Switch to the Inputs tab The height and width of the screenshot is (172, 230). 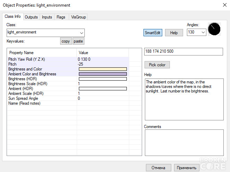[x=47, y=17]
